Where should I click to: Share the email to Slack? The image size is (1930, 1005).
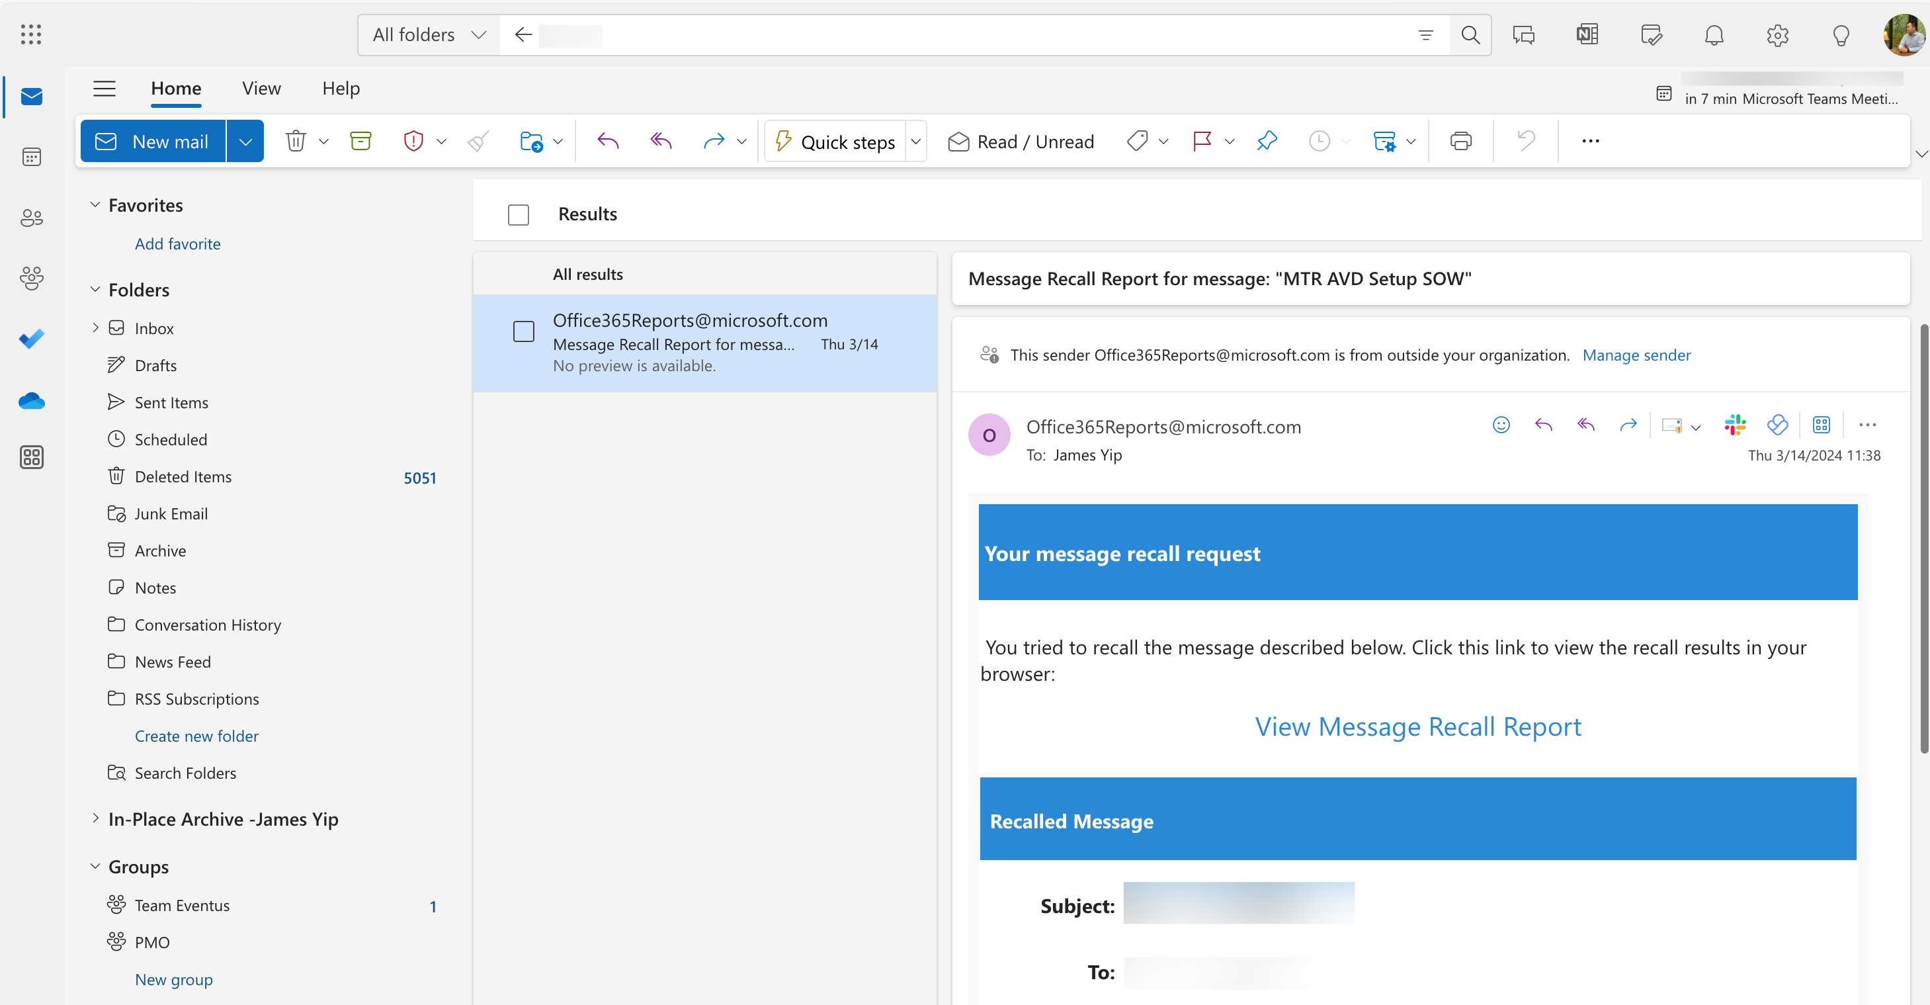(1734, 424)
